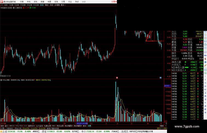Select the 月线 monthly period
The height and width of the screenshot is (133, 207).
[51, 5]
